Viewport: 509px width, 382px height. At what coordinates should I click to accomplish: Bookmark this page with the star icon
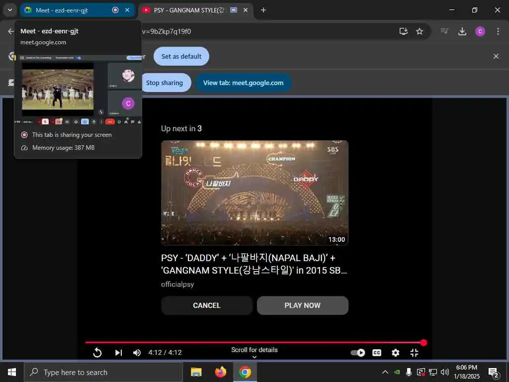point(420,31)
